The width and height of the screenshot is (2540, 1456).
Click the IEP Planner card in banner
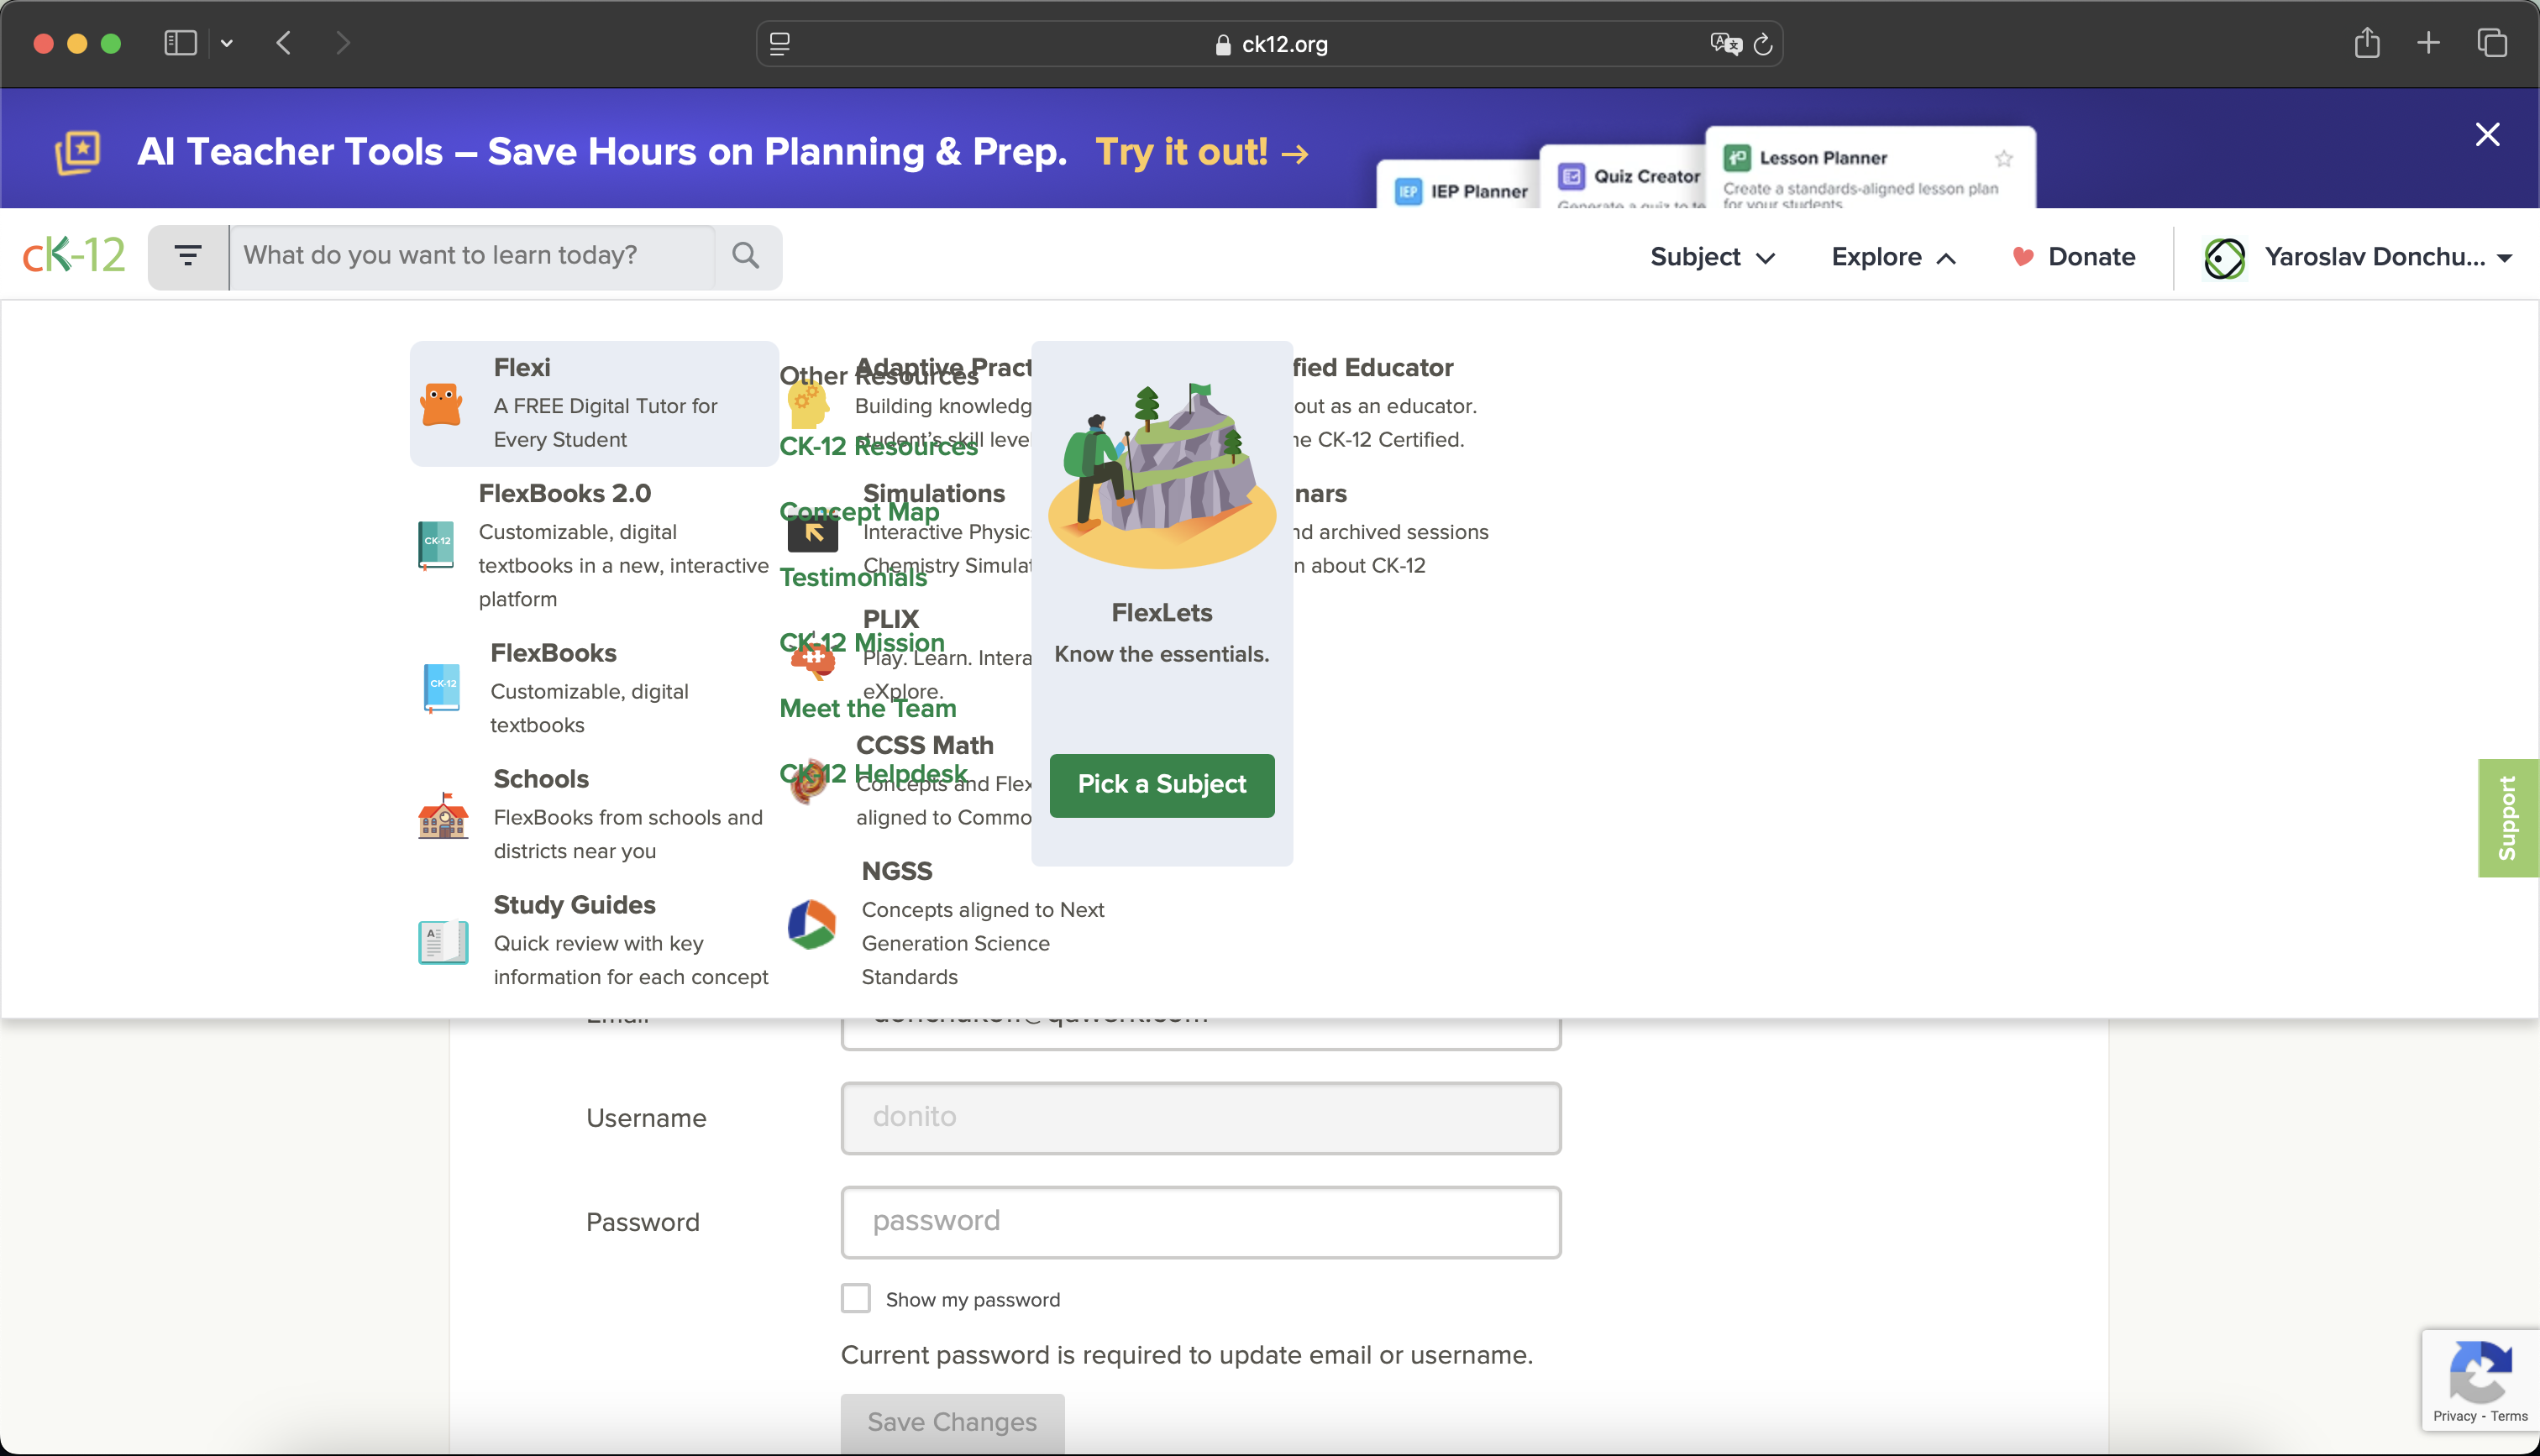[x=1458, y=185]
